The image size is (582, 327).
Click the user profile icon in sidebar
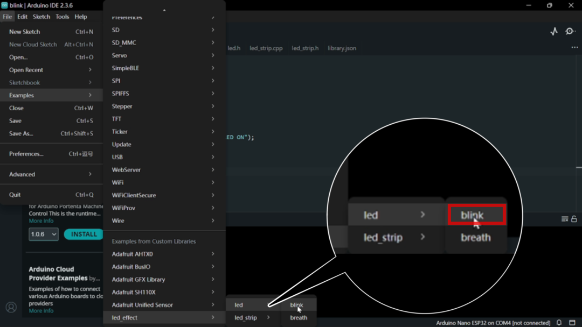(x=11, y=308)
